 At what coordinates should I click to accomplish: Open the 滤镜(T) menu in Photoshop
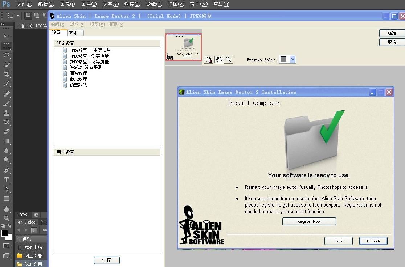click(x=154, y=4)
